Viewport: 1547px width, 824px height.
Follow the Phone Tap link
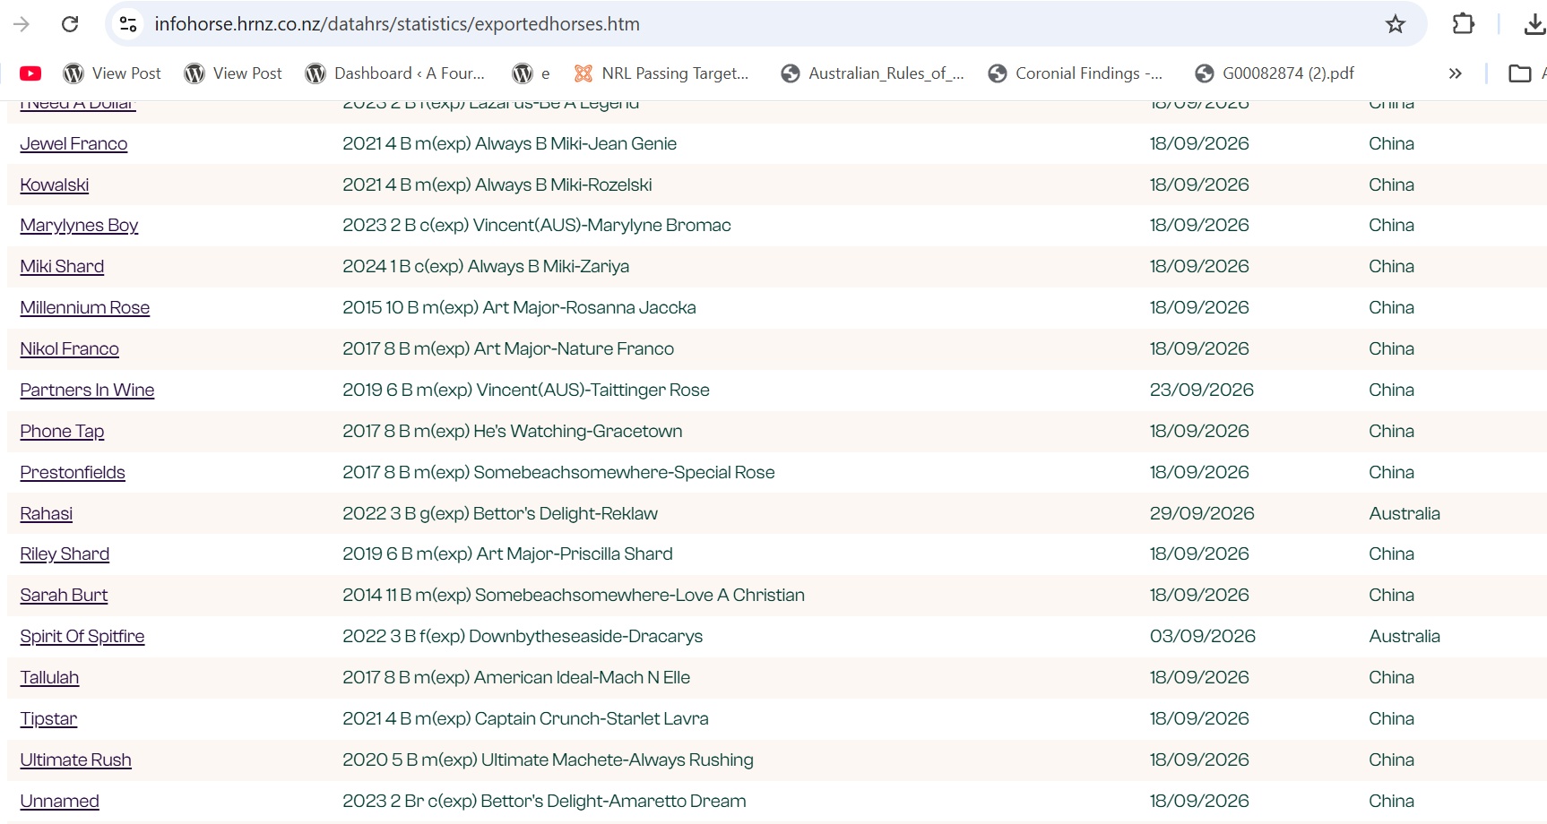coord(62,432)
